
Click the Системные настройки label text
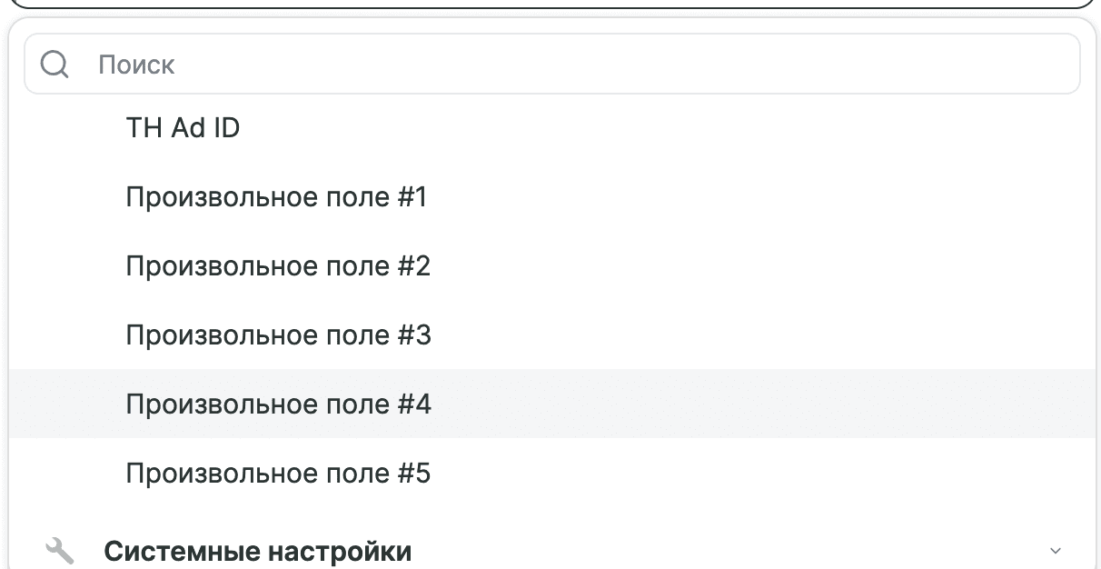259,550
